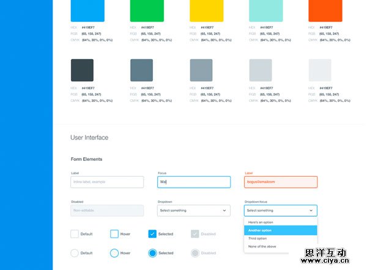Click the Disabled radio button
The height and width of the screenshot is (270, 367).
(x=195, y=253)
